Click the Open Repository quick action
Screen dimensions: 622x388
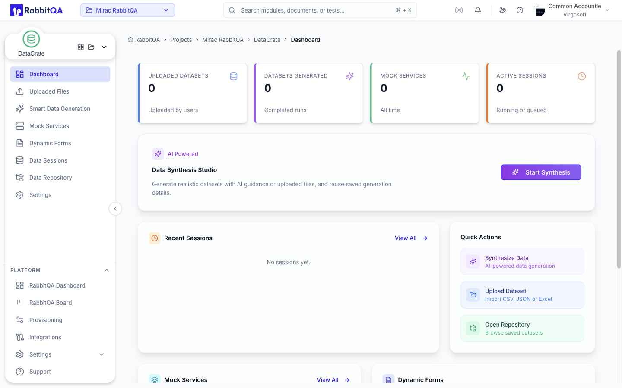pos(522,329)
